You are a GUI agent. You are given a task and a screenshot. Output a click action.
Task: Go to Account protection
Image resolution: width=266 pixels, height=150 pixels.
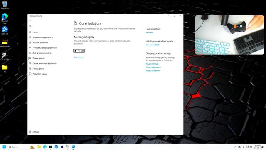coord(40,42)
